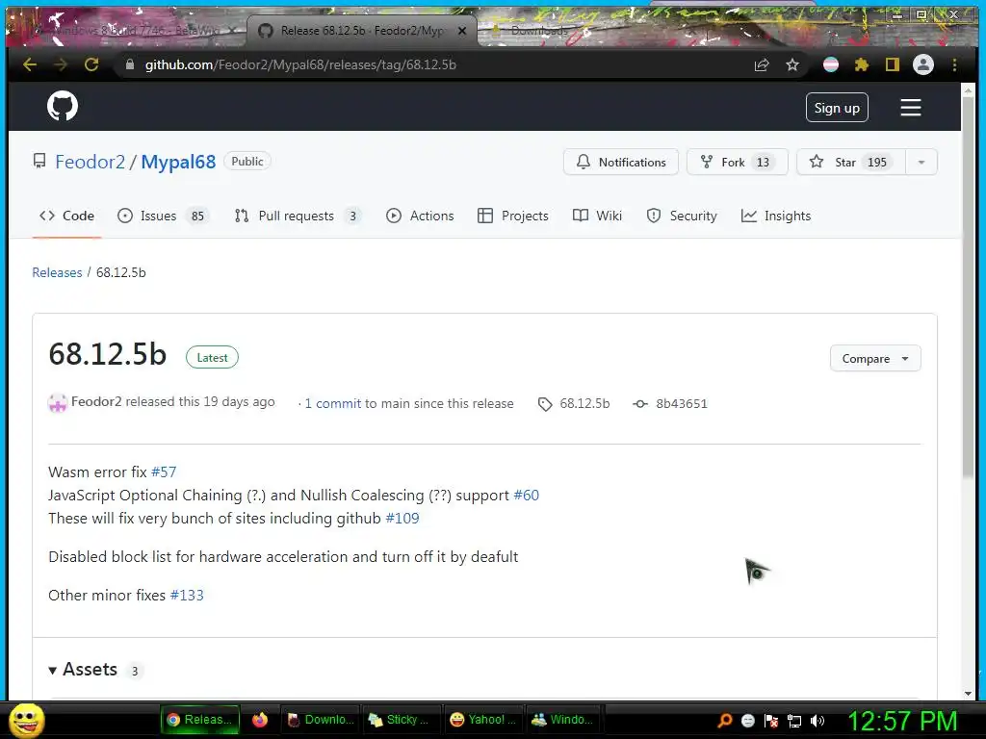Click the 12:57 PM taskbar clock

pos(902,722)
